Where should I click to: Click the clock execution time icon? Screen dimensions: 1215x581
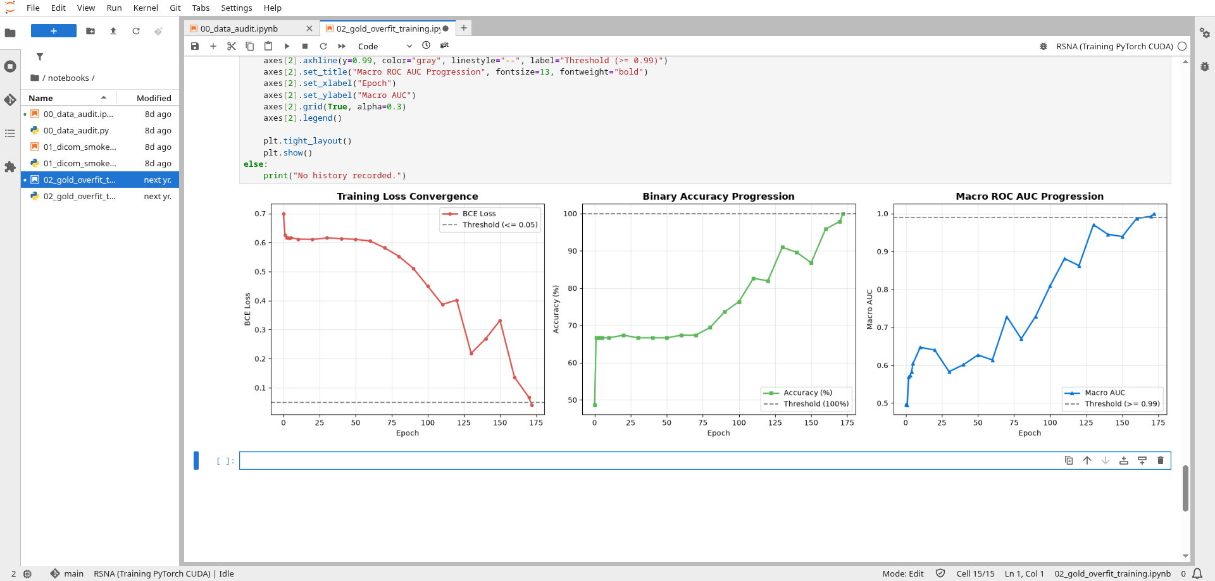pyautogui.click(x=427, y=46)
